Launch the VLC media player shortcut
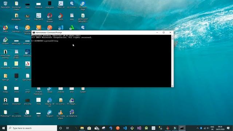This screenshot has width=233, height=131. coord(61,114)
